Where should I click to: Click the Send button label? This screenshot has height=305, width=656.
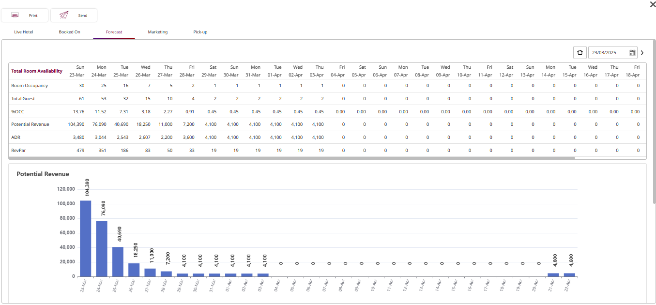83,15
